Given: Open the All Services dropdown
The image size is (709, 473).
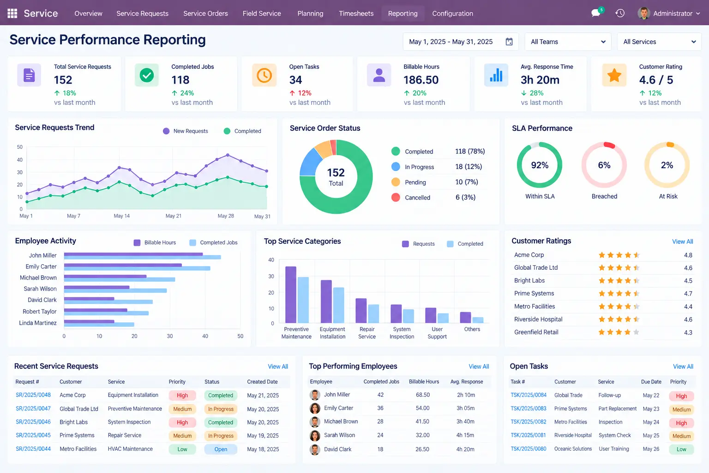Looking at the screenshot, I should pos(659,42).
